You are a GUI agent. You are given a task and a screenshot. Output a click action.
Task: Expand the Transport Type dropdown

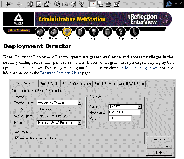coord(140,107)
